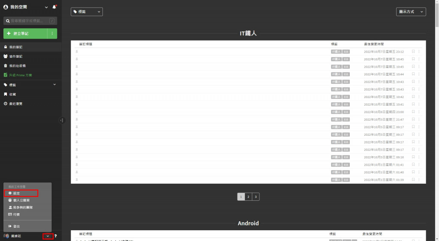Bookmark the note dated 10:44
Screen dimensions: 439x241
pos(413,74)
